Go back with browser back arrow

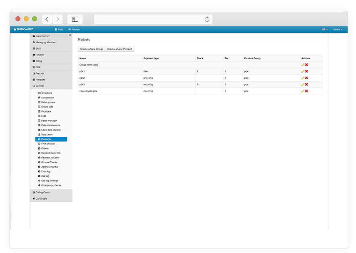(47, 19)
